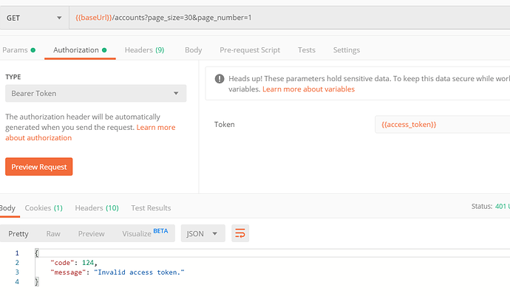Open the Pre-request Script tab
Image resolution: width=510 pixels, height=296 pixels.
(x=250, y=50)
